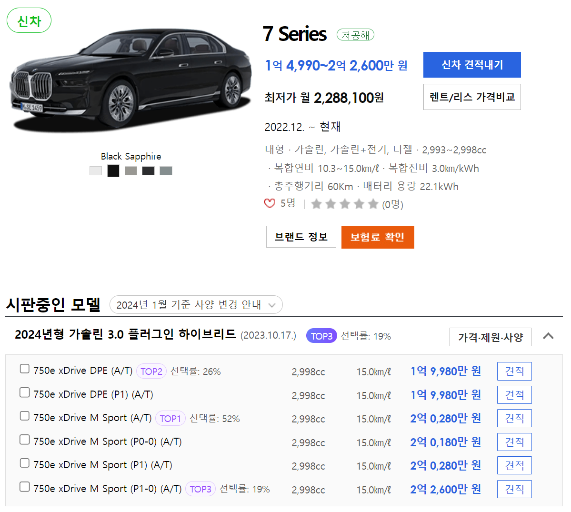Click the heart like icon
The image size is (571, 512).
(270, 203)
